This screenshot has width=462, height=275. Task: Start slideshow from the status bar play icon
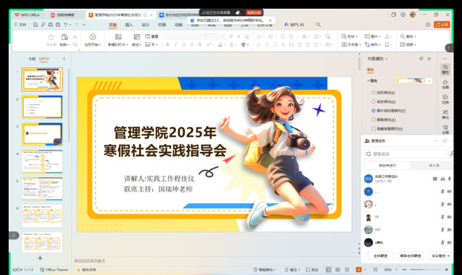click(x=359, y=270)
